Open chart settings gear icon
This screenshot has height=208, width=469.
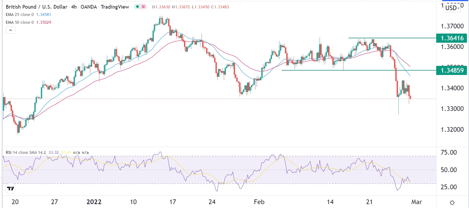point(452,203)
